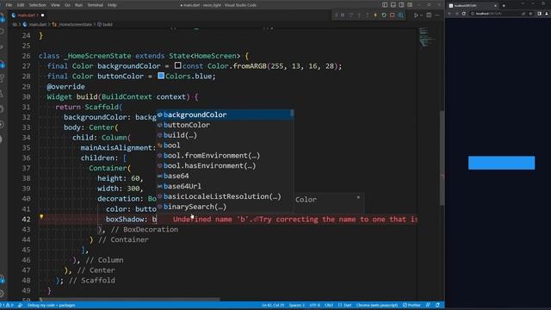Click the Step Into debug icon
This screenshot has width=551, height=310.
point(359,15)
